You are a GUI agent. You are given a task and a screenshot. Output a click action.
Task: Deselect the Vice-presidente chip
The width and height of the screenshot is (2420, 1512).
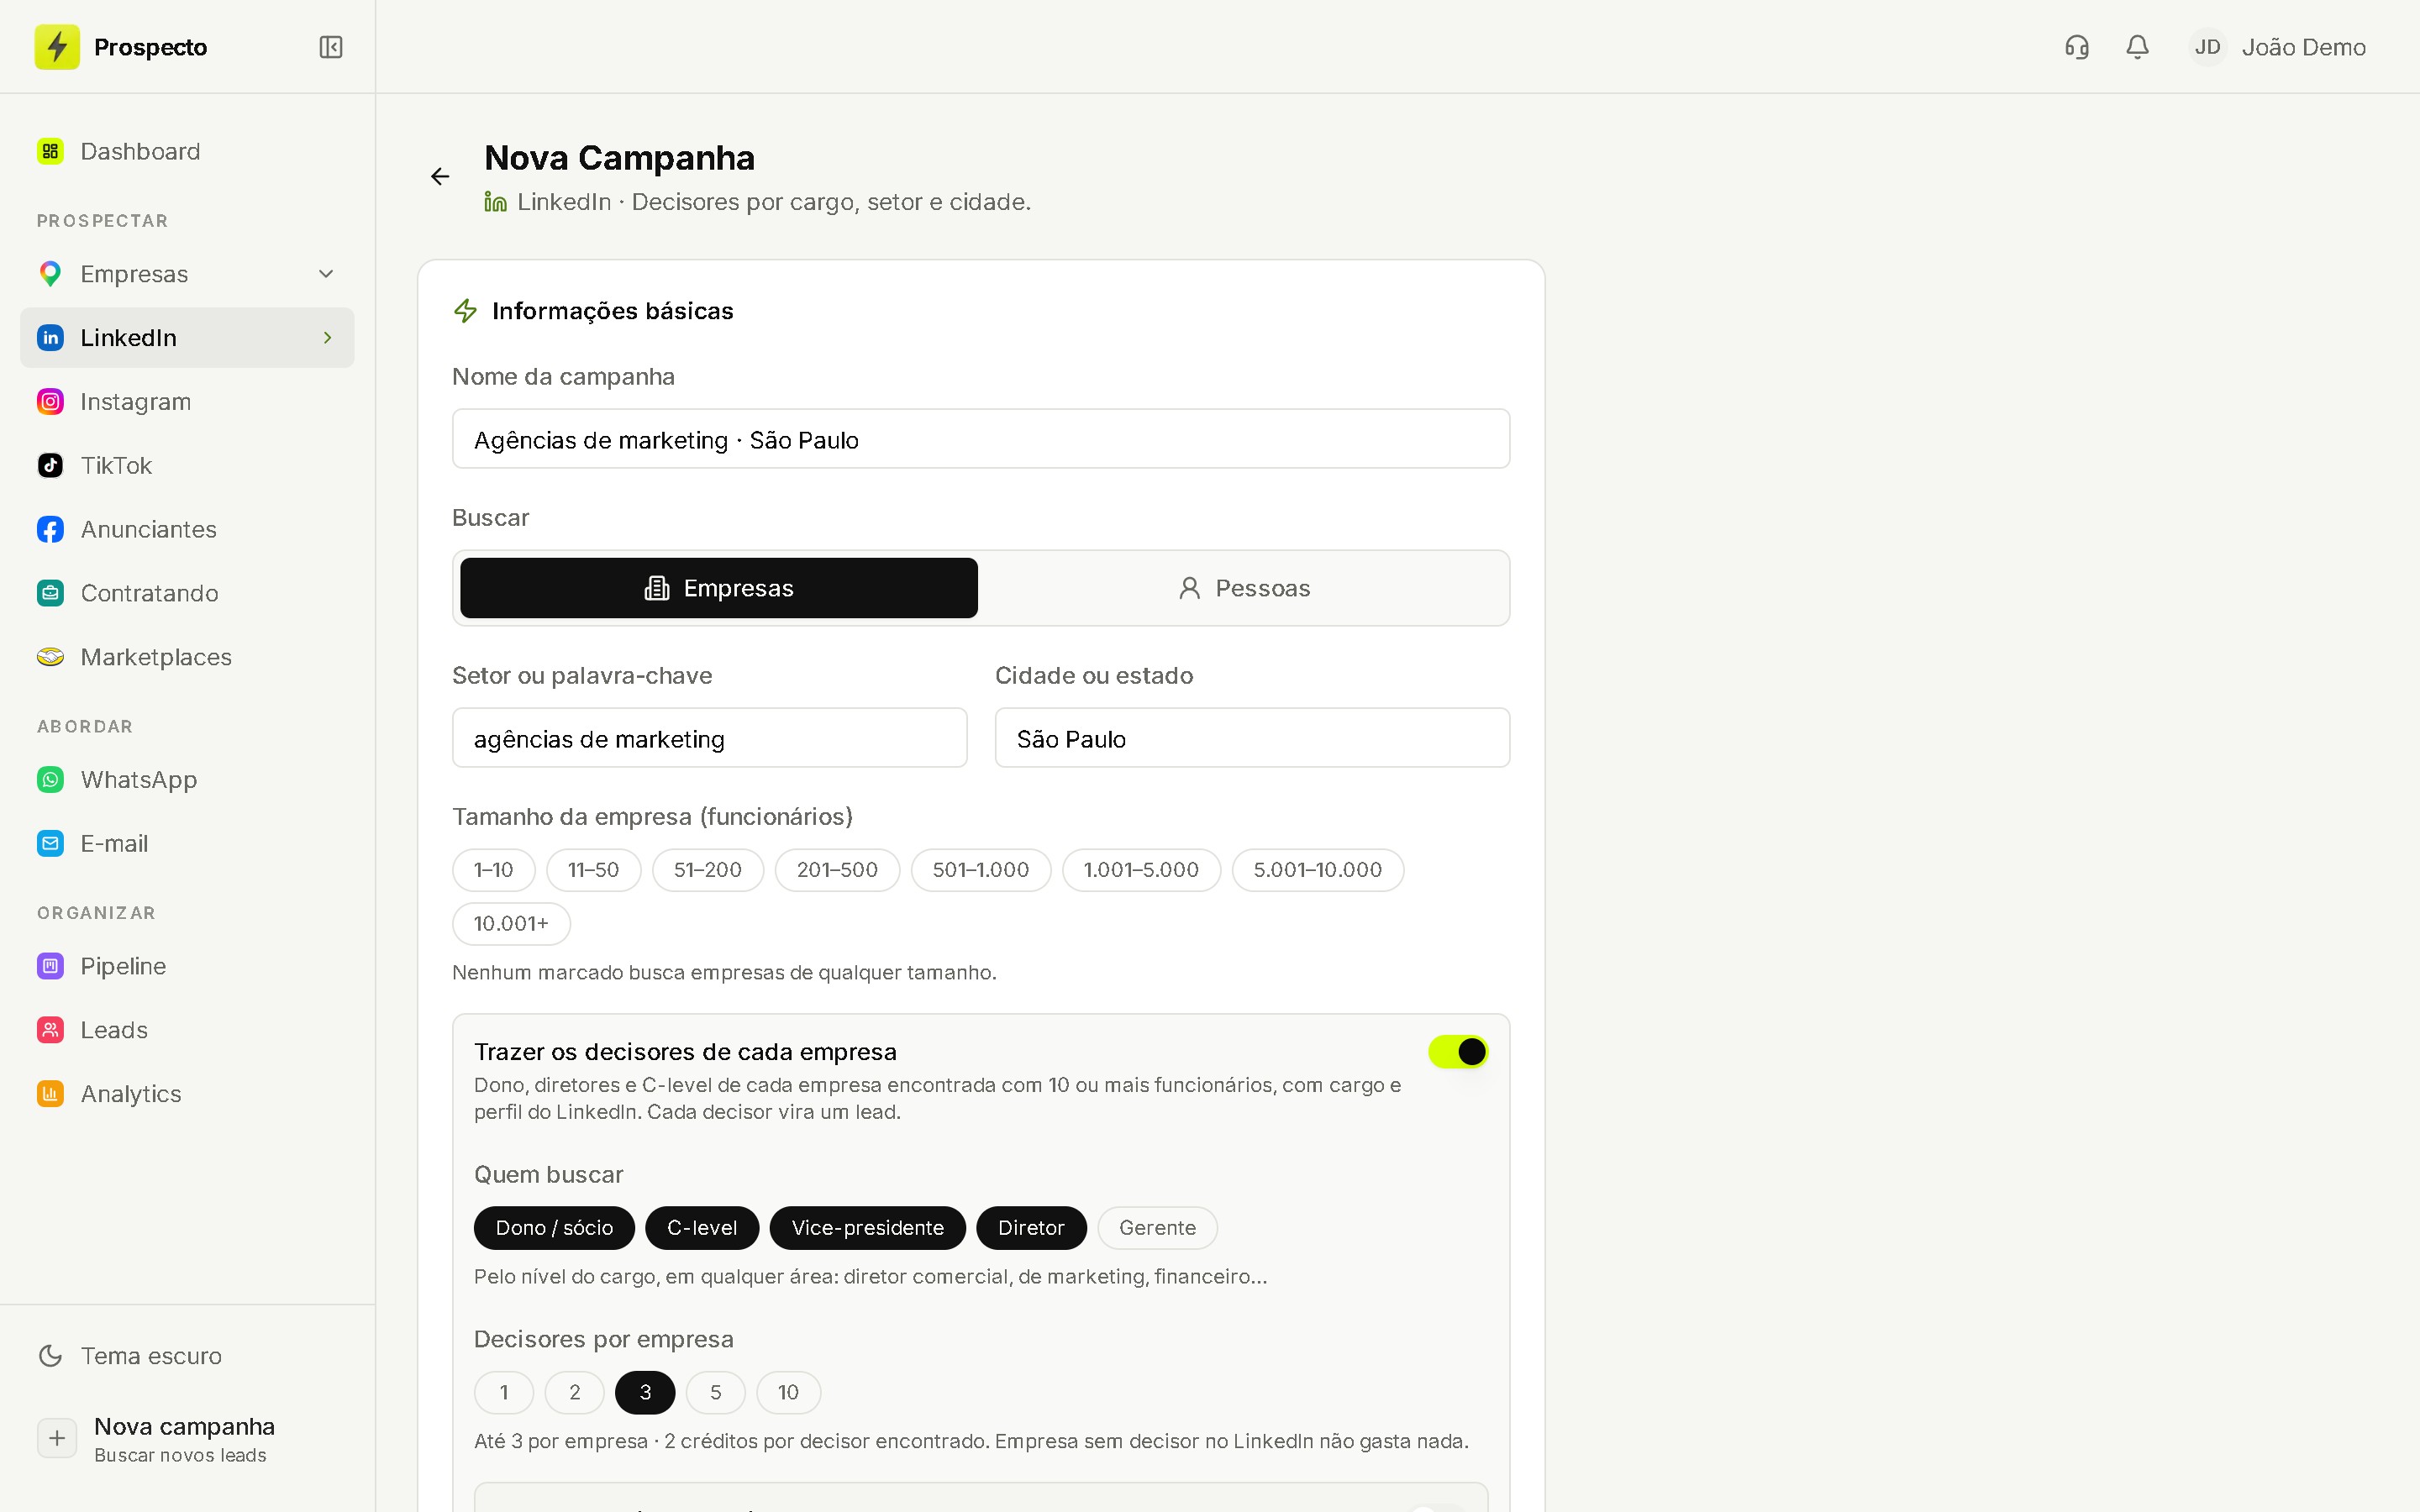tap(868, 1228)
